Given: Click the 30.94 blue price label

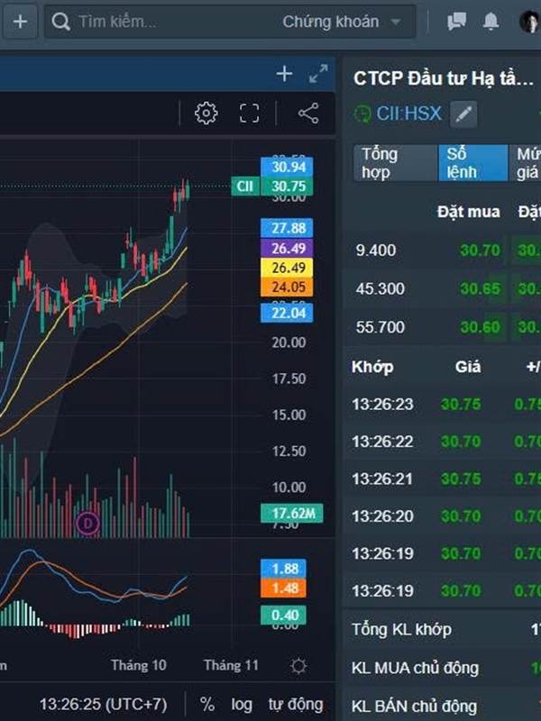Looking at the screenshot, I should pyautogui.click(x=287, y=167).
